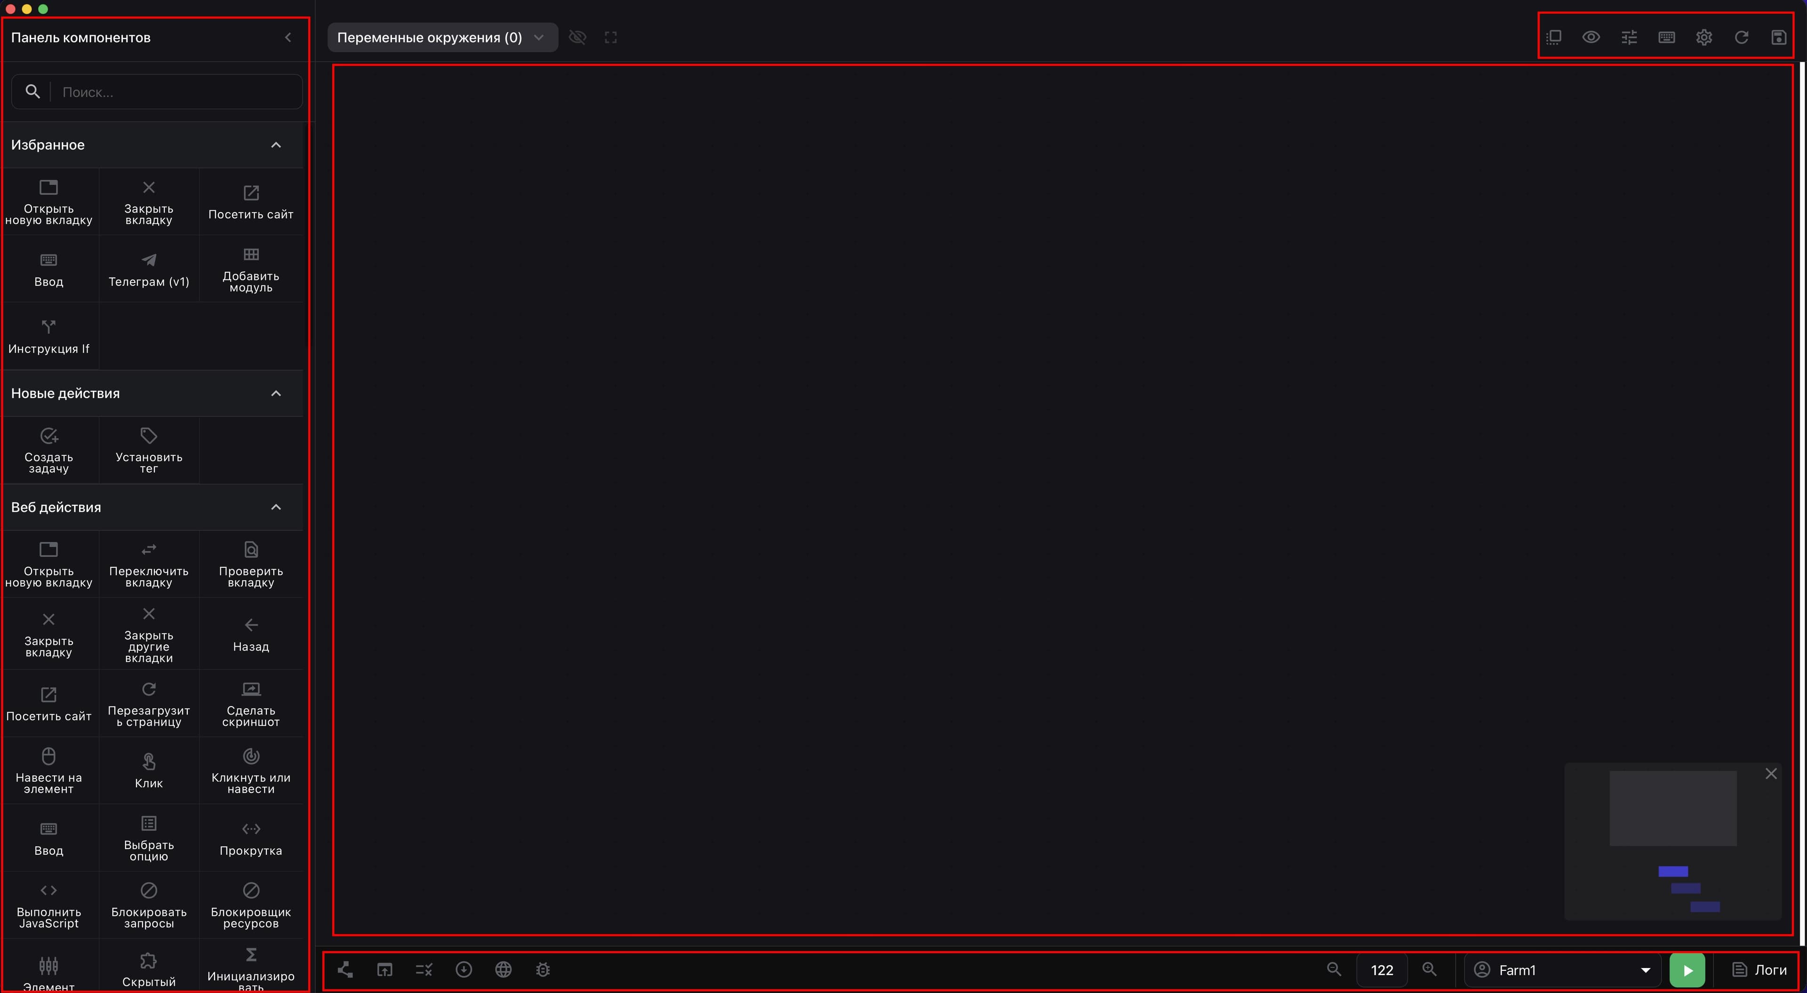Open the debug bug icon

543,969
